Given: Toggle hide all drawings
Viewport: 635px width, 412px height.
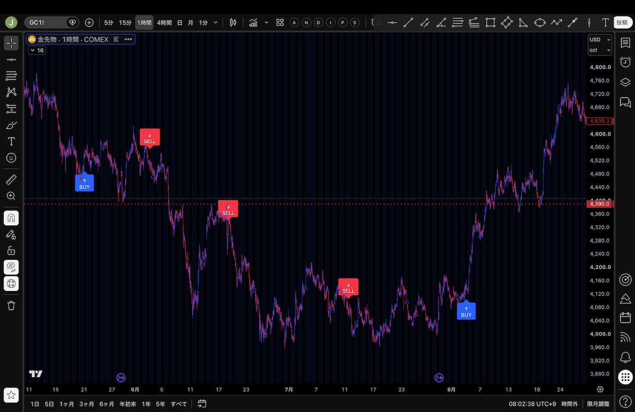Looking at the screenshot, I should click(11, 267).
